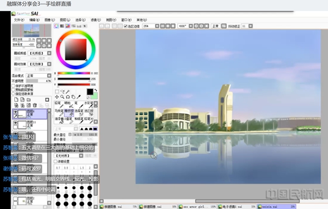The image size is (328, 209).
Task: Toggle 保护不透明度 preserve opacity checkbox
Action: pos(13,86)
